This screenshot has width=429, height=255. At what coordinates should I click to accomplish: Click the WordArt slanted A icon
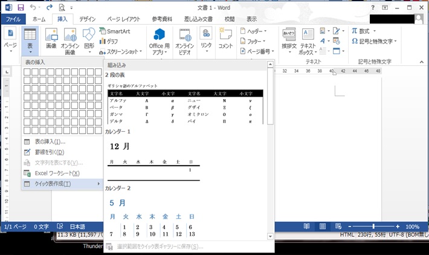click(323, 40)
